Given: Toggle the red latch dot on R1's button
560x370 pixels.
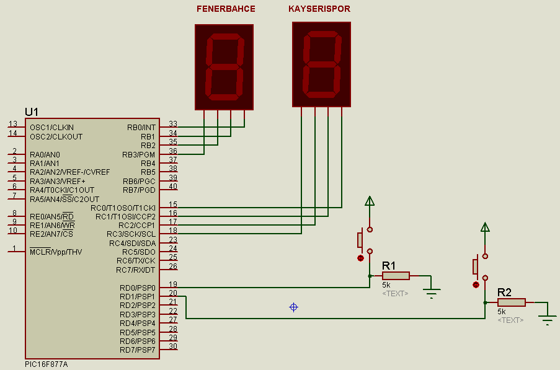Looking at the screenshot, I should click(360, 258).
